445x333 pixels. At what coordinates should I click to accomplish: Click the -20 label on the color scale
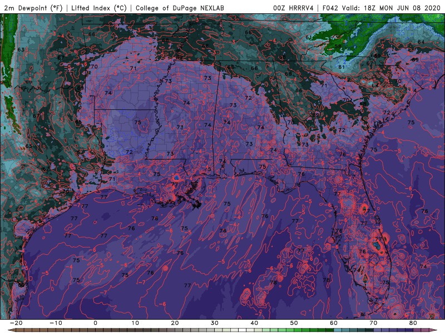(16, 323)
